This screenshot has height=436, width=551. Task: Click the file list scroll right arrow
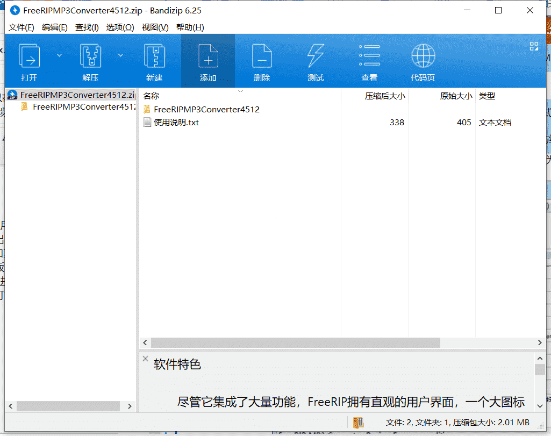[540, 342]
